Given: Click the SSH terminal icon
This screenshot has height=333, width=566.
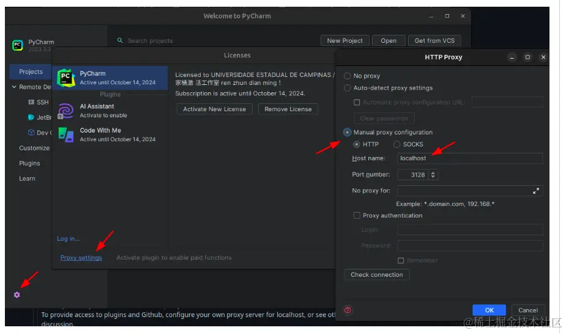Looking at the screenshot, I should tap(31, 102).
